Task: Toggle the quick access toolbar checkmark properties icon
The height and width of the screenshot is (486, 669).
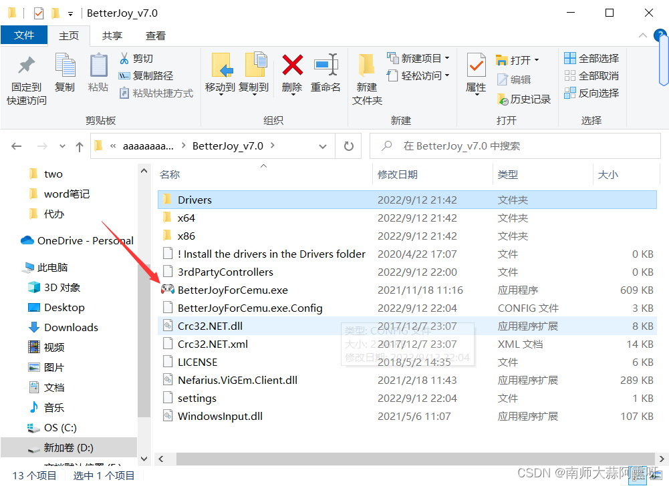Action: [x=39, y=13]
